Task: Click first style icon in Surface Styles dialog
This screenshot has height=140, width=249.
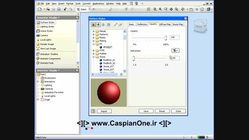Action: point(93,24)
